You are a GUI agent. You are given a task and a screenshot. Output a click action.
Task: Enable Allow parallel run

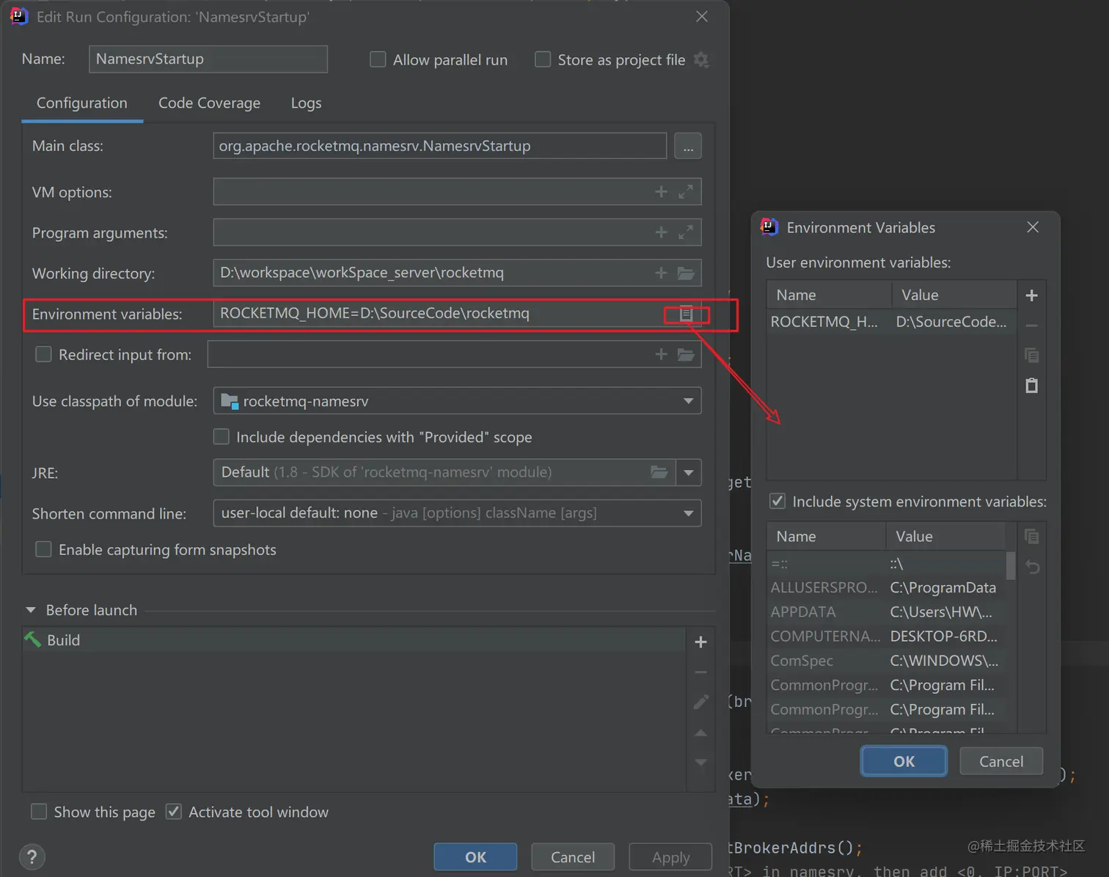click(378, 59)
